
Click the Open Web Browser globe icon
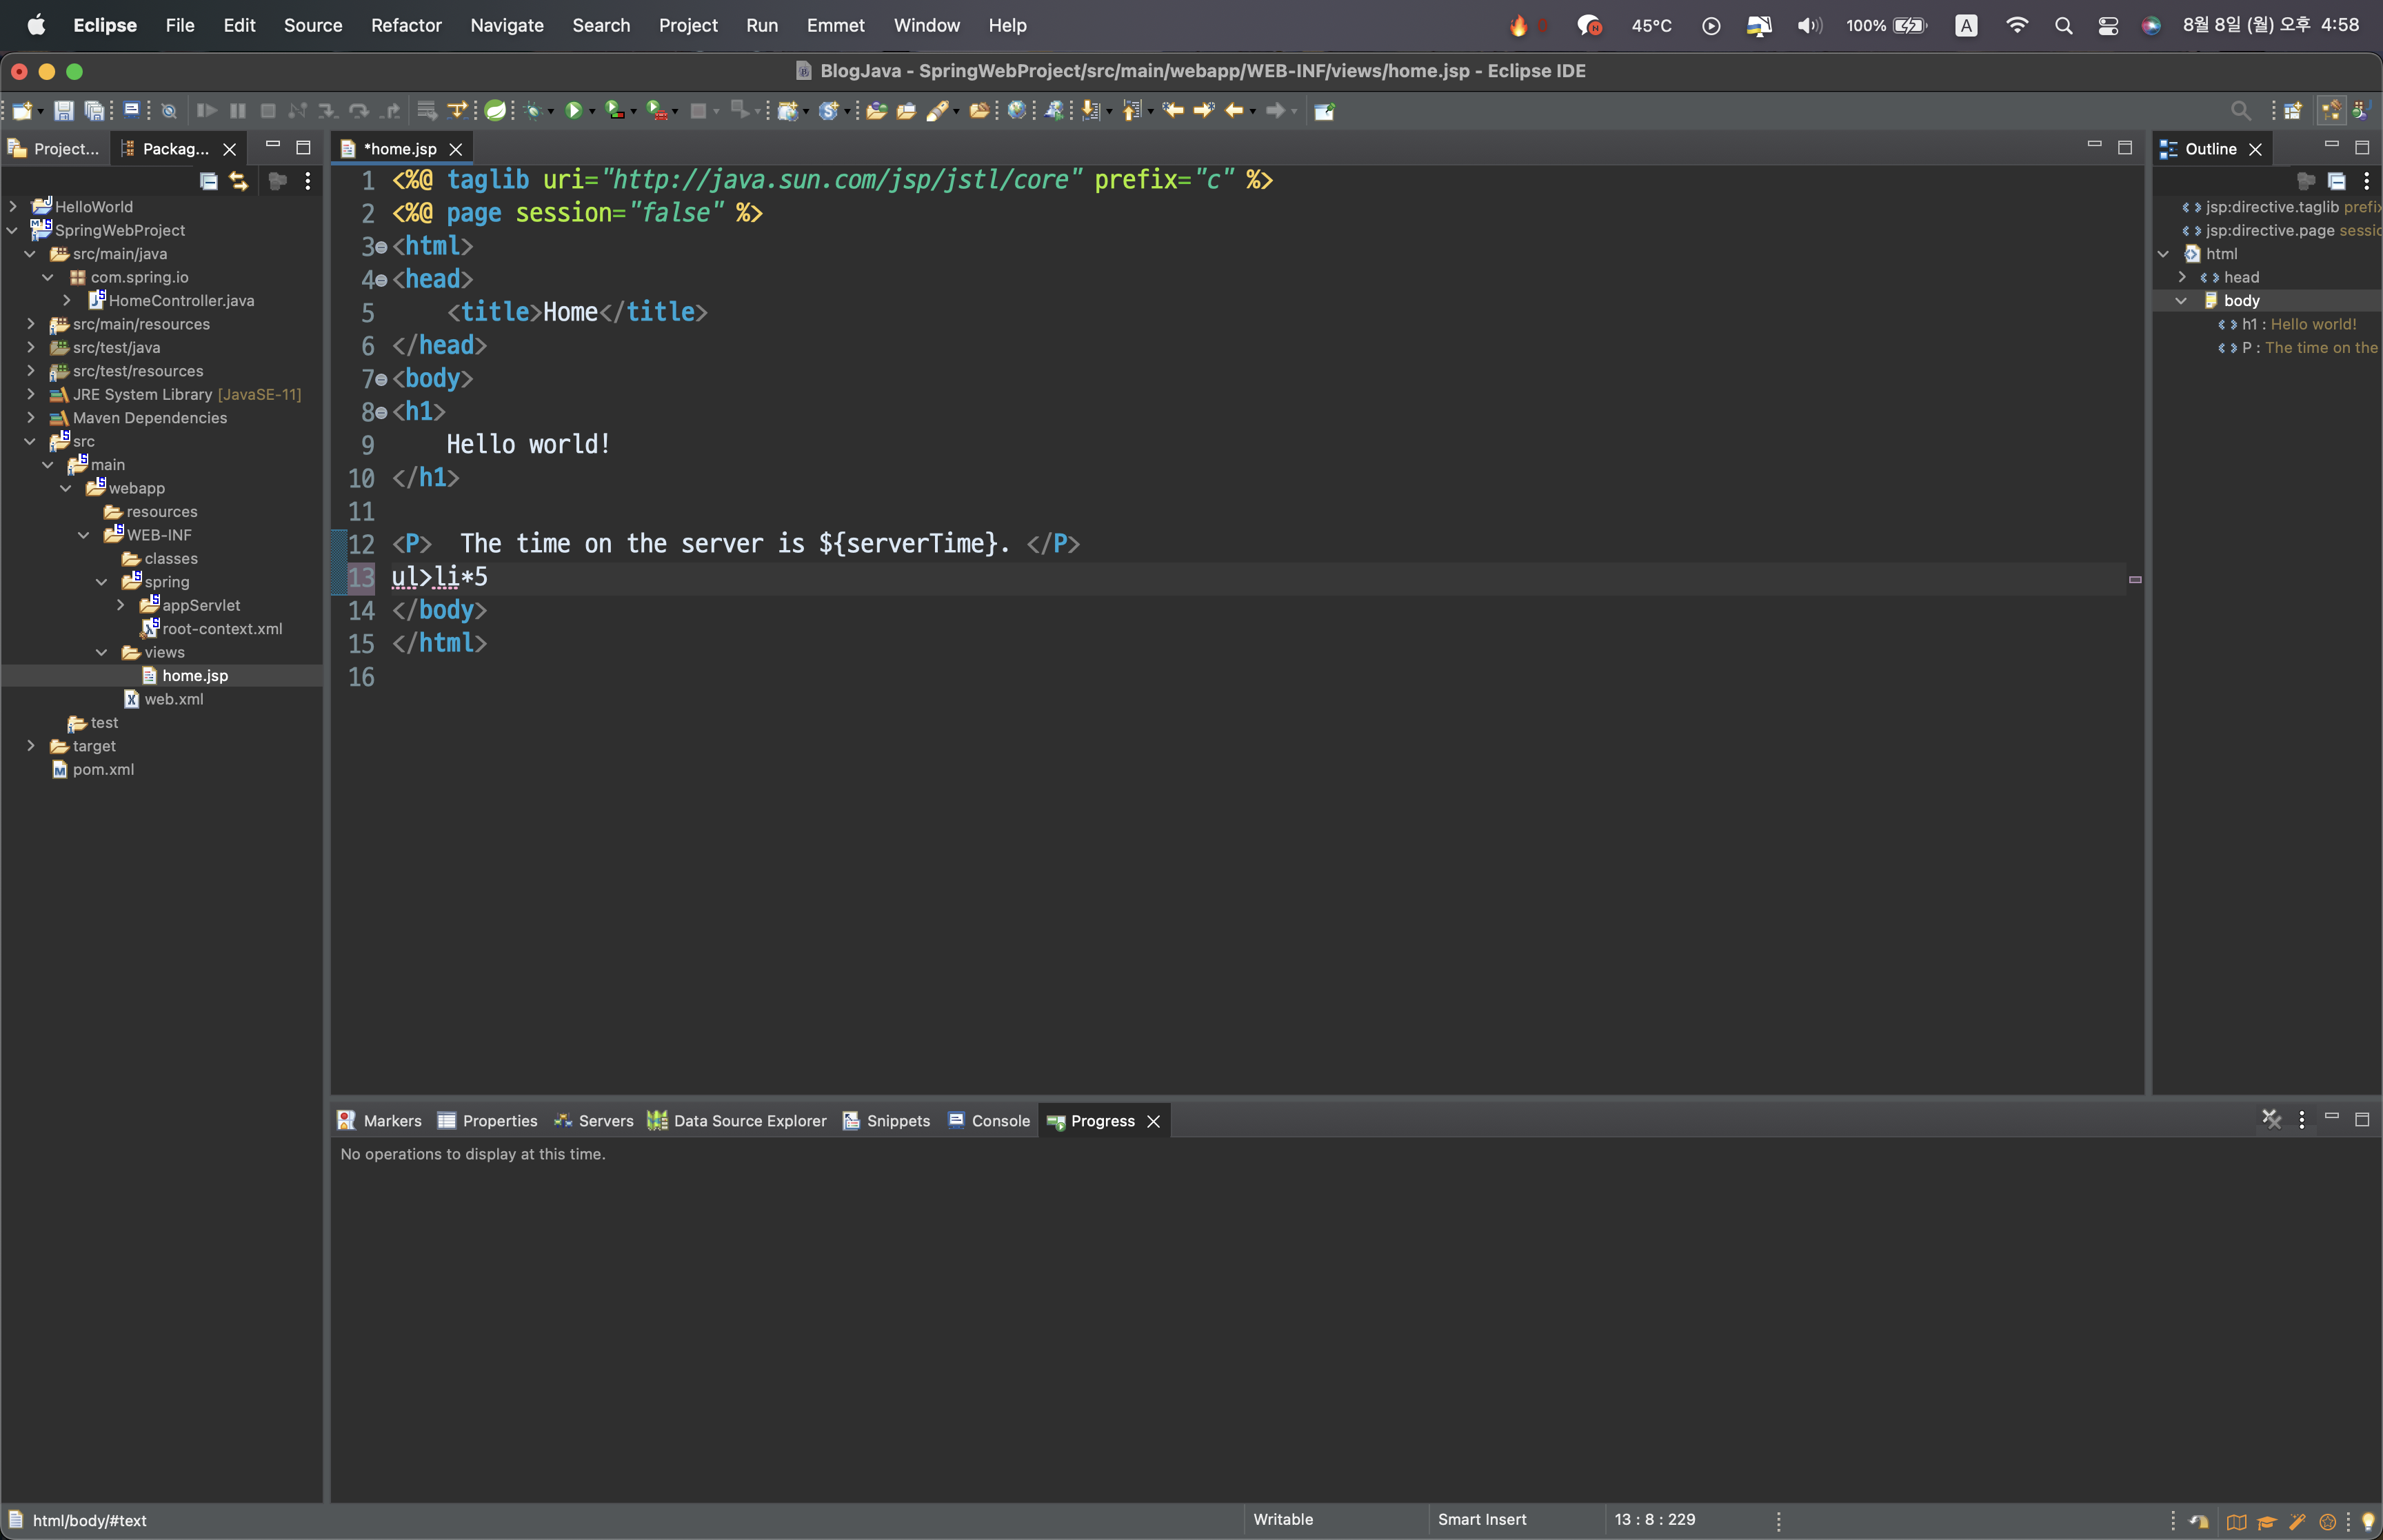coord(1016,111)
